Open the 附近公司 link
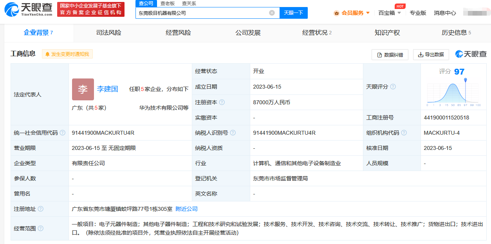Viewport: 491px width, 244px height. (x=186, y=209)
